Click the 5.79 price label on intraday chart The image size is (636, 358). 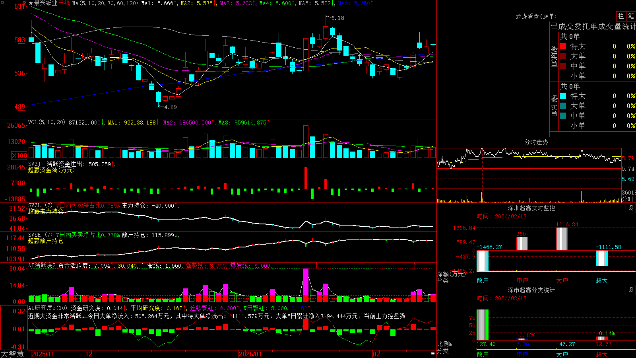(x=628, y=158)
